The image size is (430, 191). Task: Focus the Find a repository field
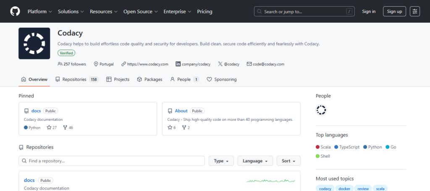pos(112,161)
